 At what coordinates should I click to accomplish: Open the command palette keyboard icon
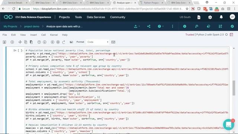113,42
